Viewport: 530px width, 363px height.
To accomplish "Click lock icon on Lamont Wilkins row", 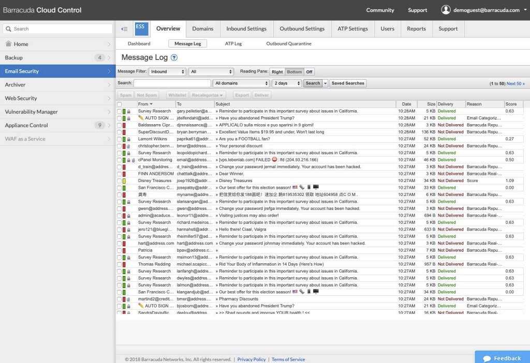I will click(x=128, y=139).
